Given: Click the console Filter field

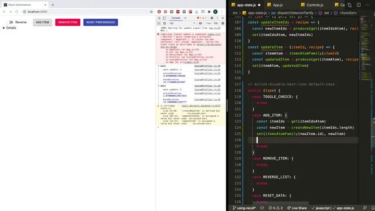Looking at the screenshot, I should coord(209,23).
